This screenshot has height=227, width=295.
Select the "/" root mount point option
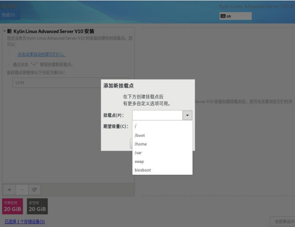163,126
